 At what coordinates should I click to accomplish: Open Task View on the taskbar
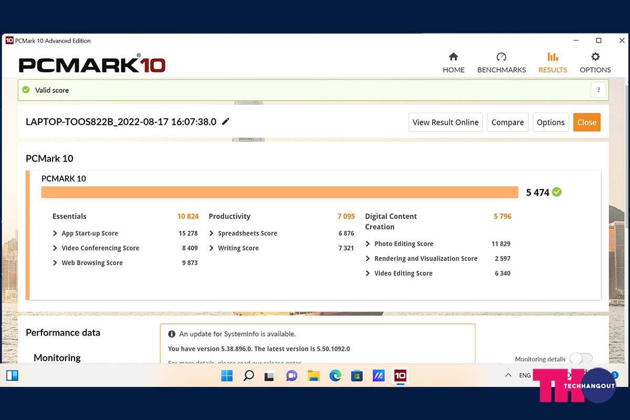(270, 375)
